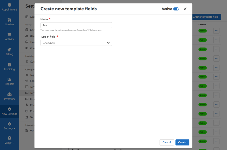This screenshot has height=150, width=227.
Task: Close the template fields dialog
Action: (185, 9)
